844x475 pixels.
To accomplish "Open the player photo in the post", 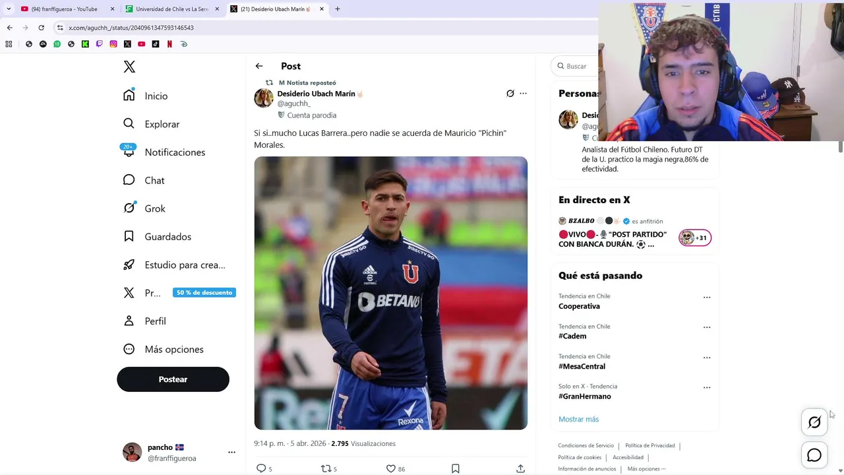I will tap(390, 293).
